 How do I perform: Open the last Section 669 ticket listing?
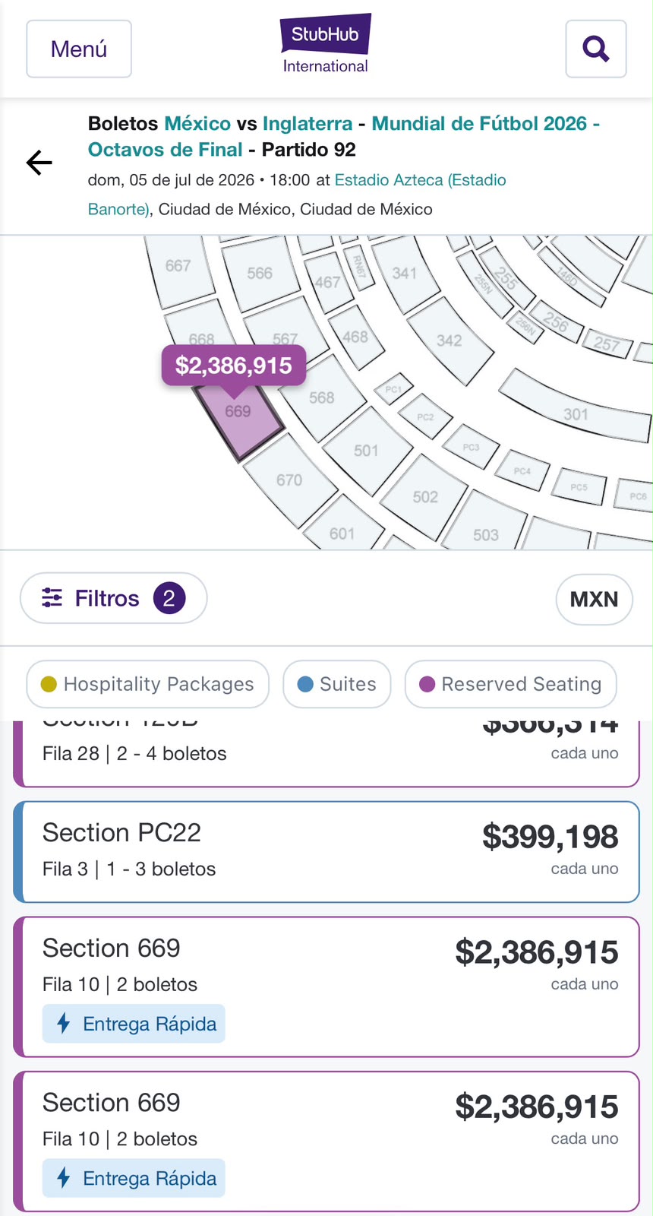pos(326,1141)
